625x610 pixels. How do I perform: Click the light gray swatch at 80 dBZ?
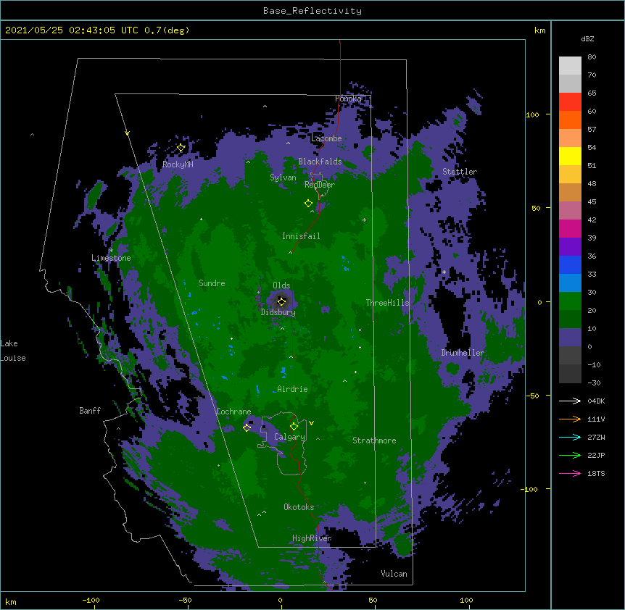coord(570,66)
